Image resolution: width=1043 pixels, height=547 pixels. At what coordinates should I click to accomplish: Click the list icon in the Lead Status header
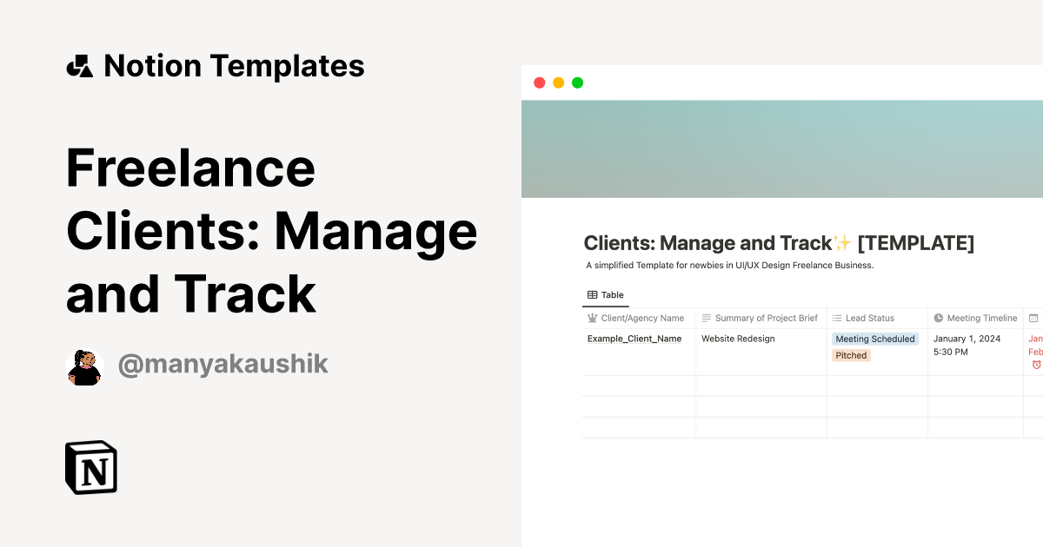tap(836, 318)
